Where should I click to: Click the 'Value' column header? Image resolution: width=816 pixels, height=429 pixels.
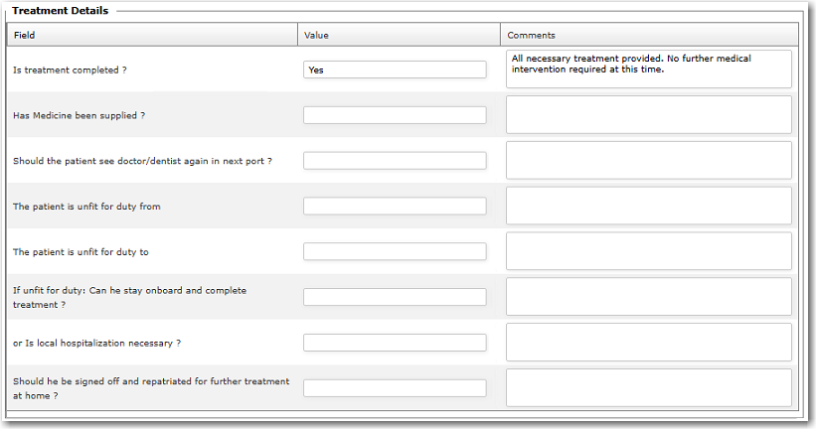316,36
